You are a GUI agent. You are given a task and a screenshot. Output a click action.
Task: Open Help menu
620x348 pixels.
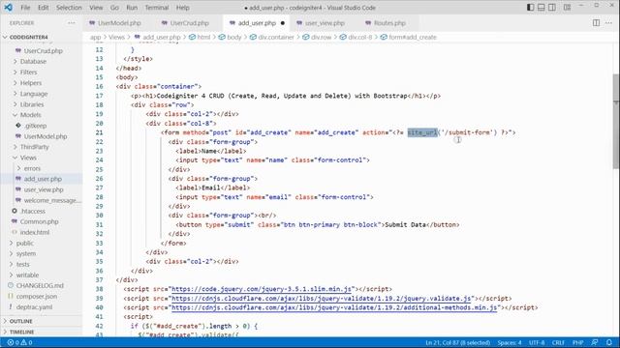point(182,8)
